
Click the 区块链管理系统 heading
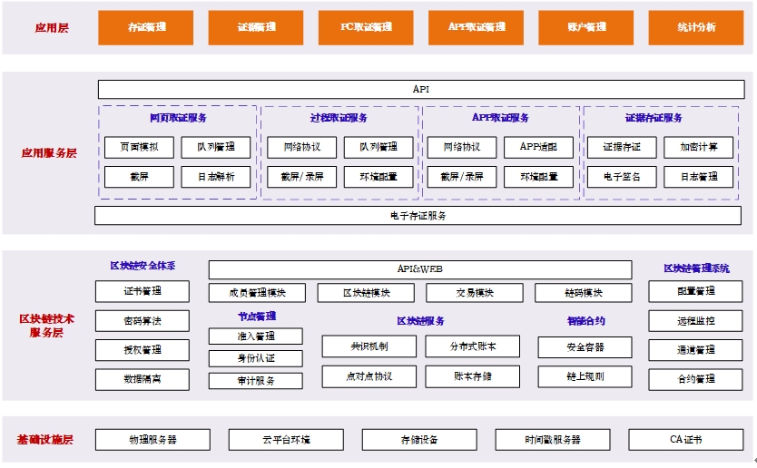[696, 268]
